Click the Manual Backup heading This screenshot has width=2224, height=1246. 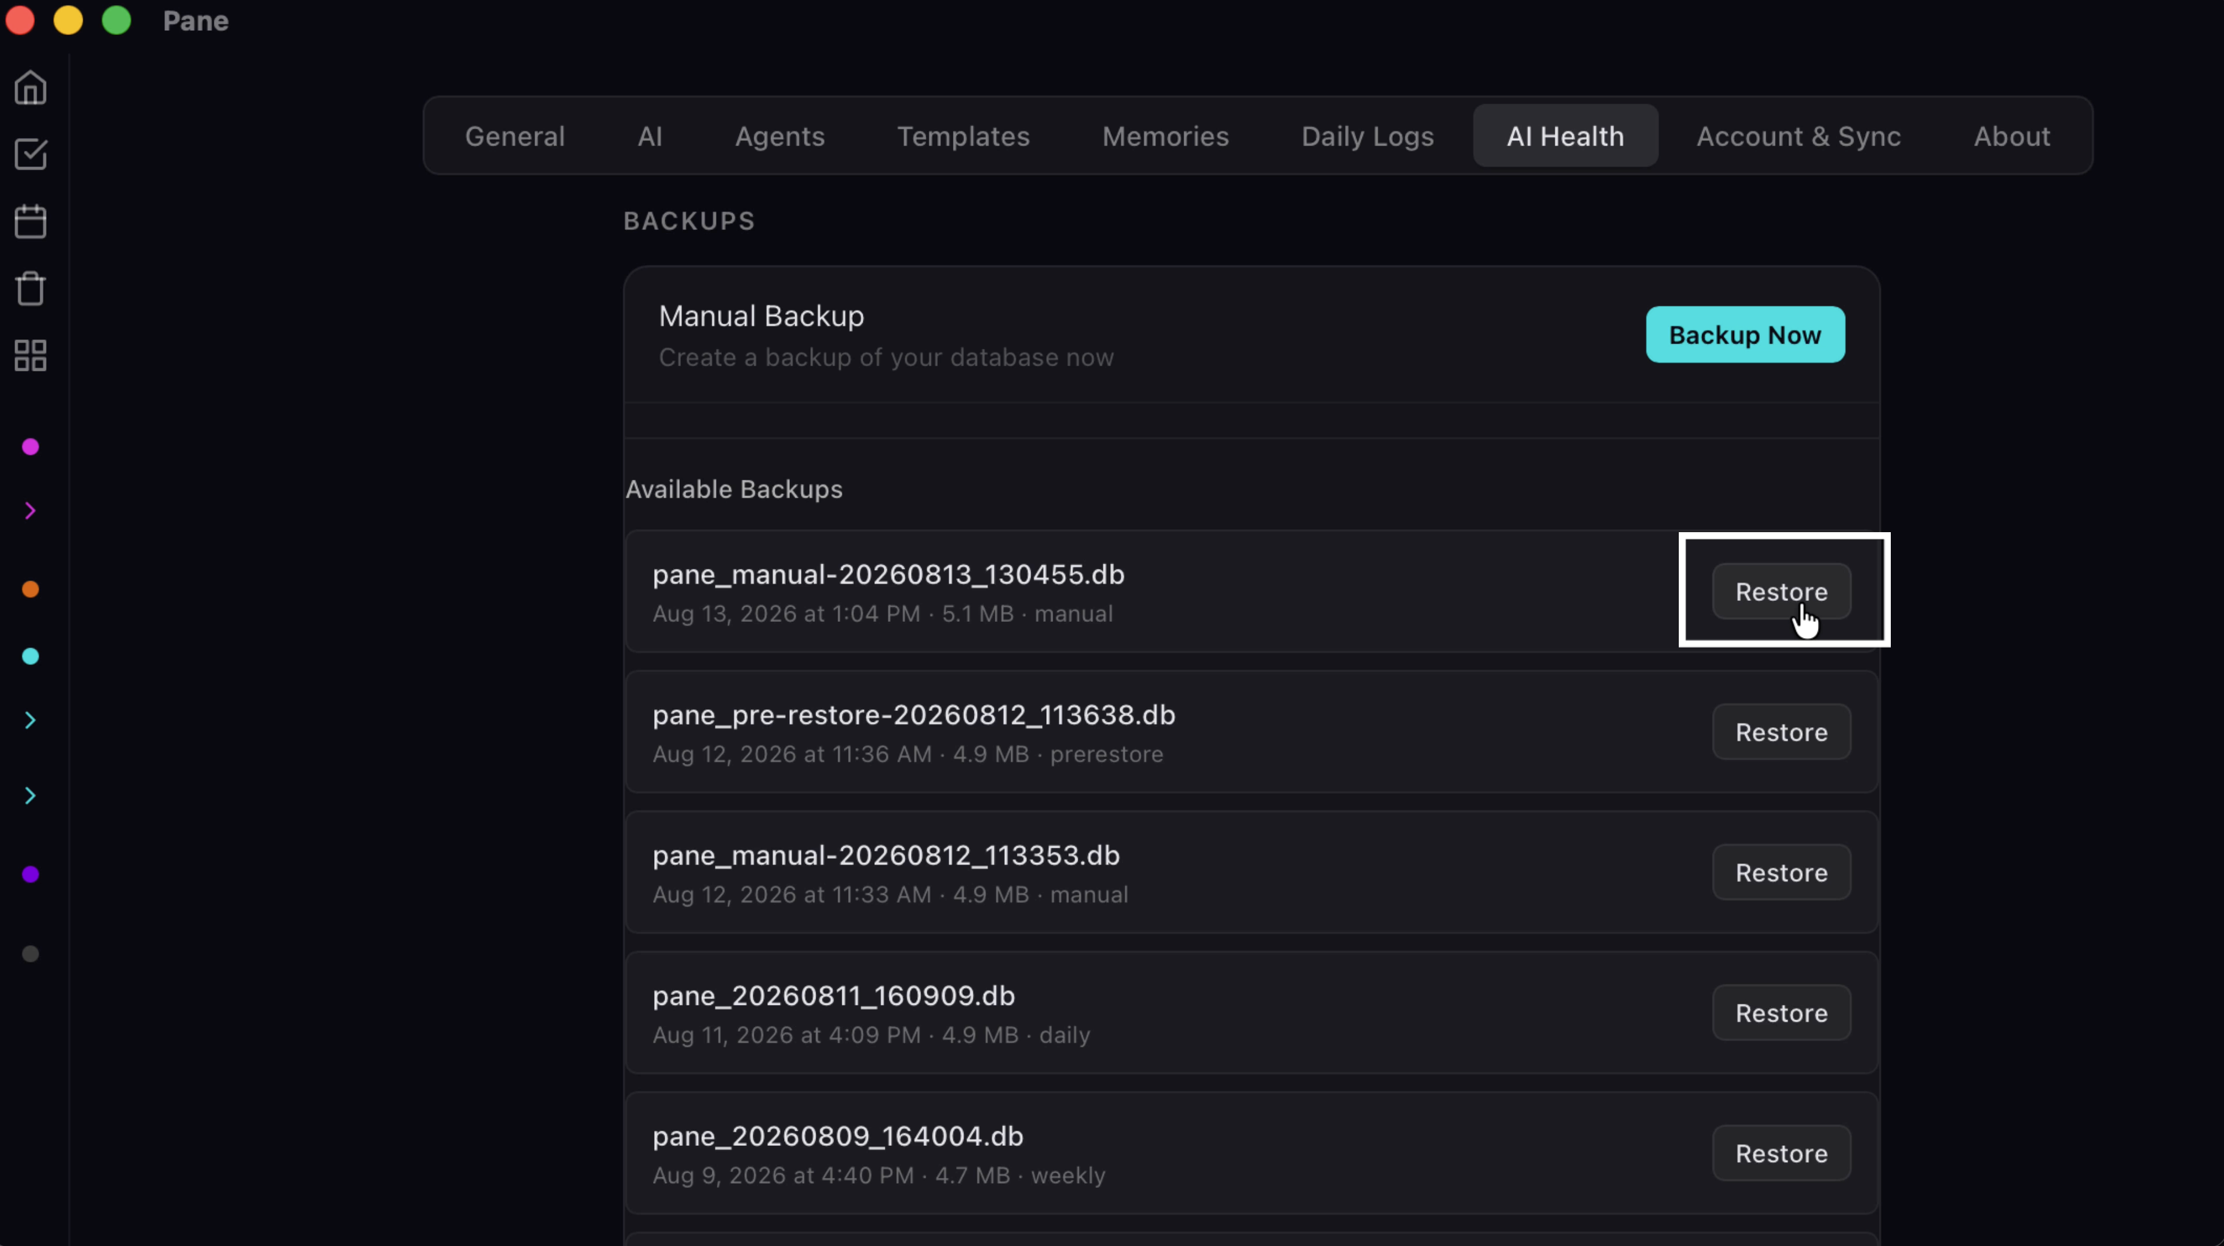tap(761, 316)
